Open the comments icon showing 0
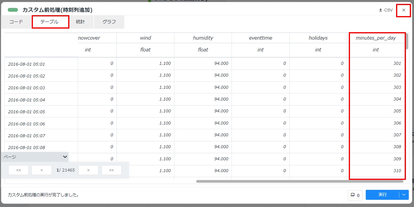Screen dimensions: 414x207 [x=355, y=195]
